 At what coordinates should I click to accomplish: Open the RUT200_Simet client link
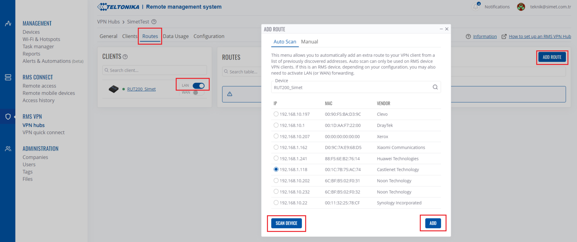[141, 89]
